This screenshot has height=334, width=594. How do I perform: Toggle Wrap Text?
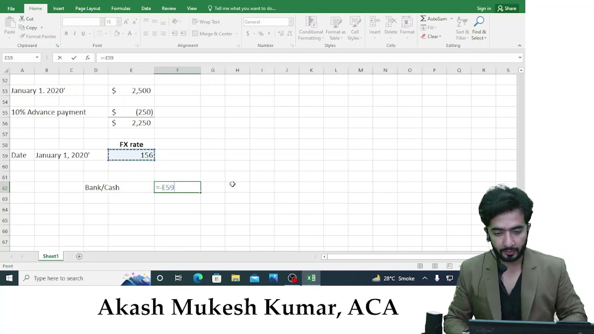coord(206,22)
